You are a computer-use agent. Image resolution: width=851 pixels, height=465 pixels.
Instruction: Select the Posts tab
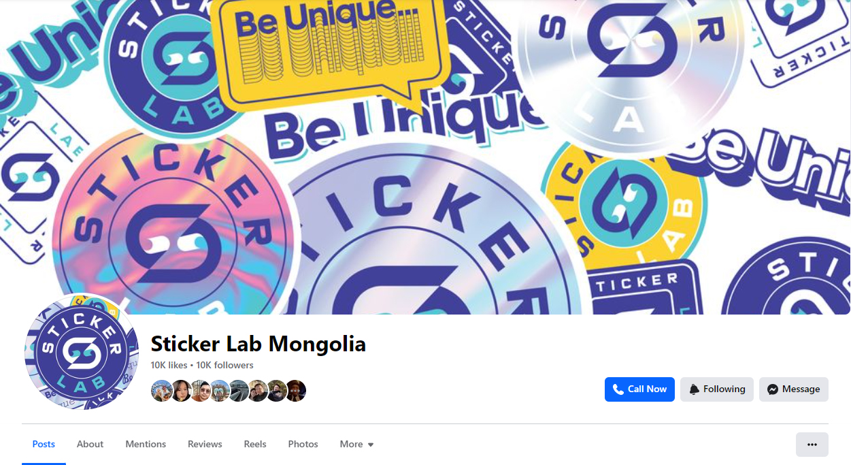pos(44,444)
